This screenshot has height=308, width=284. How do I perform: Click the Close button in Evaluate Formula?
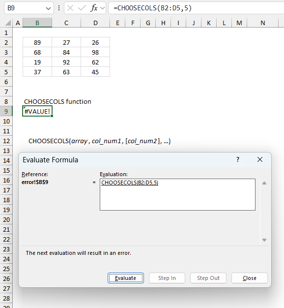250,278
